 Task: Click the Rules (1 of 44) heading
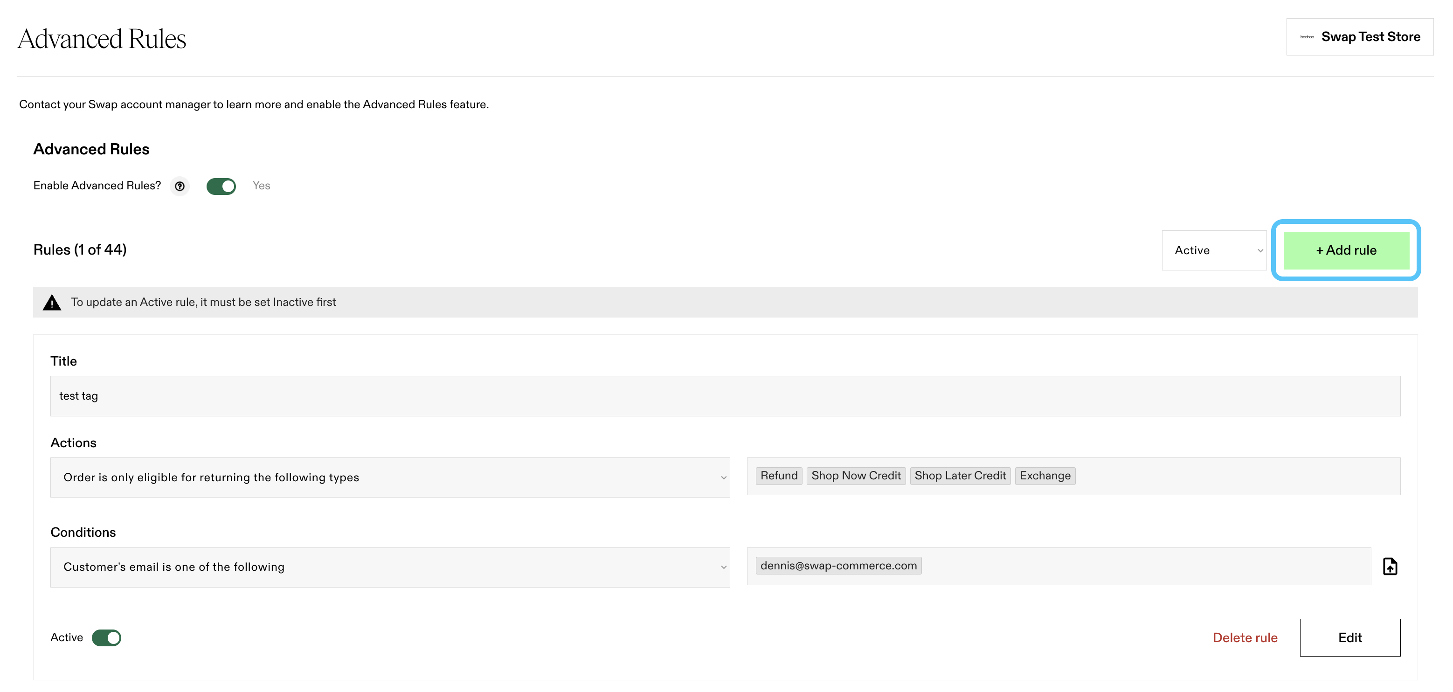[80, 250]
